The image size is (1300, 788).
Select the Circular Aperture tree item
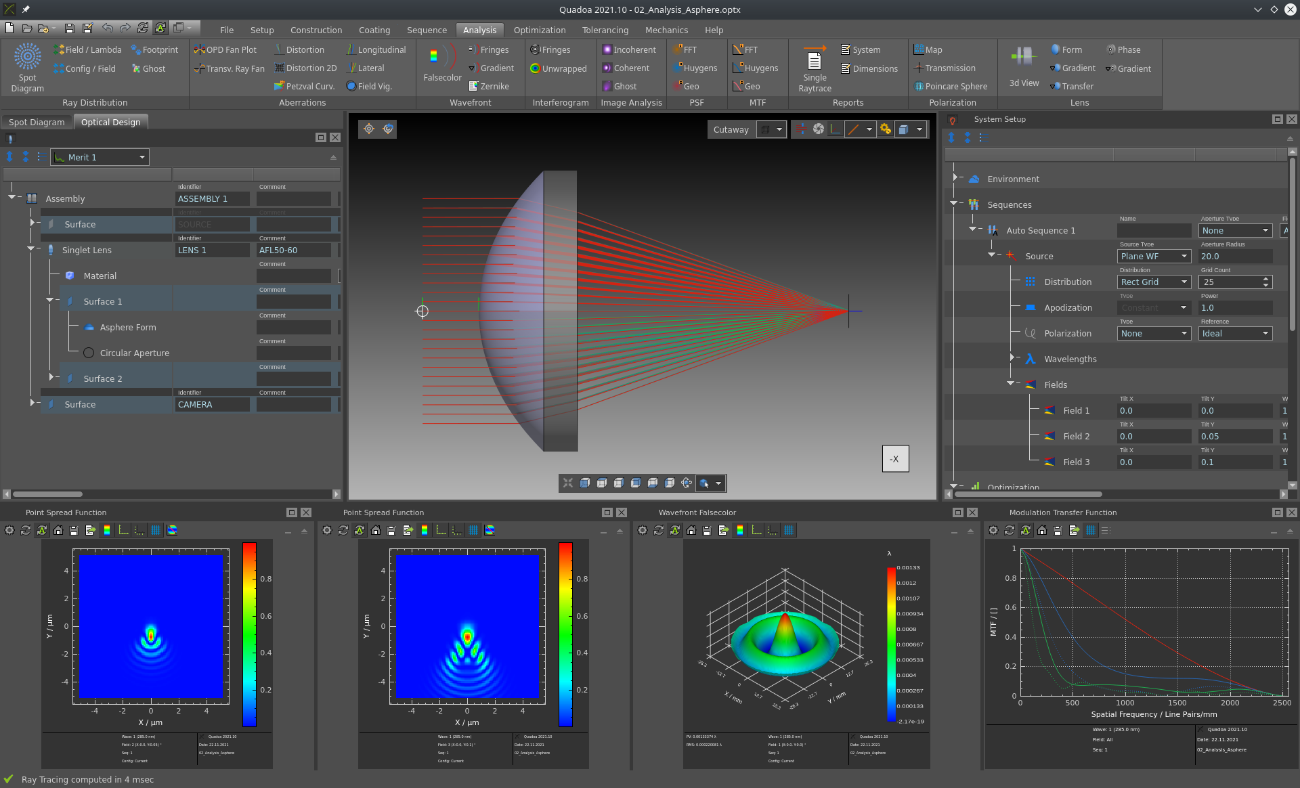point(135,353)
